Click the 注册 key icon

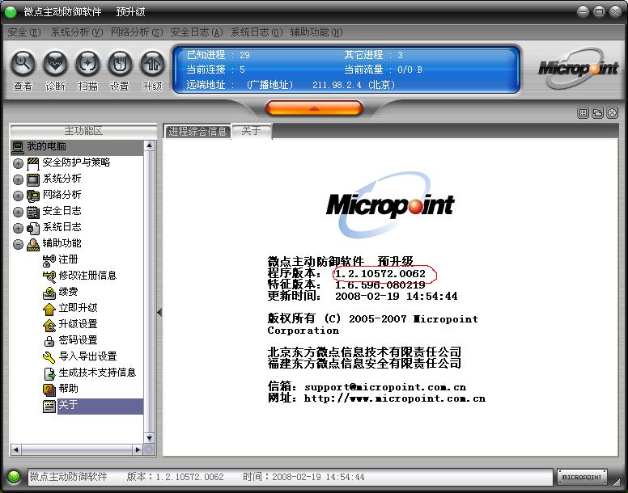pos(49,260)
